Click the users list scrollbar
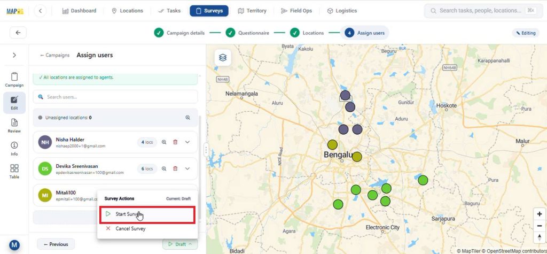Screen dimensions: 547x254 [200, 167]
